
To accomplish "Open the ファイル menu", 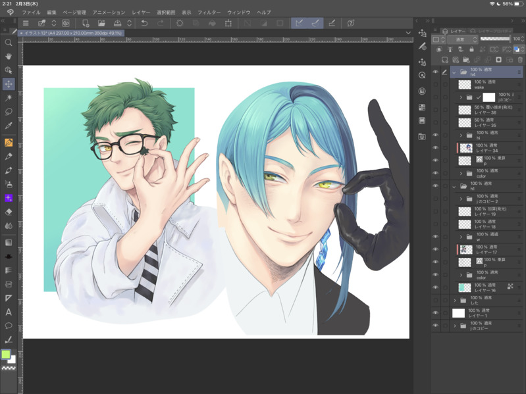I will (x=31, y=12).
